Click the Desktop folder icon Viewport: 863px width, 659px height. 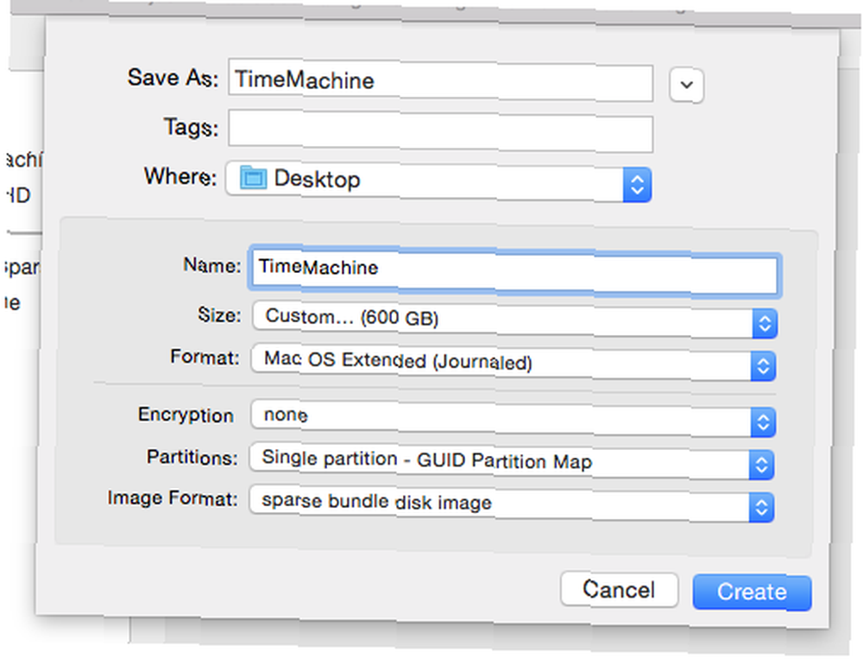pos(253,177)
